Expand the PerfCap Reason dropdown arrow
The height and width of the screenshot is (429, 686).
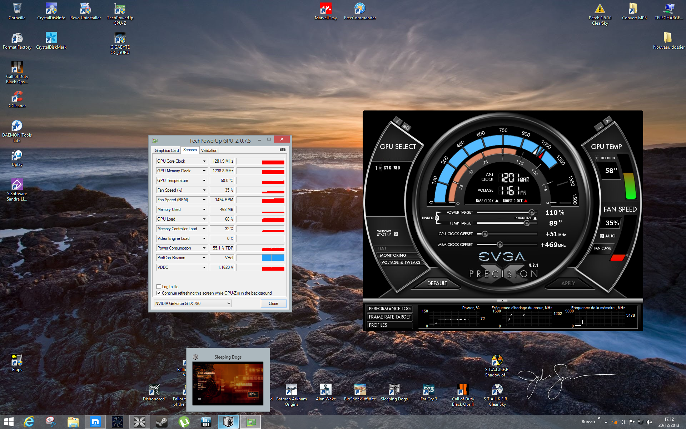tap(204, 258)
